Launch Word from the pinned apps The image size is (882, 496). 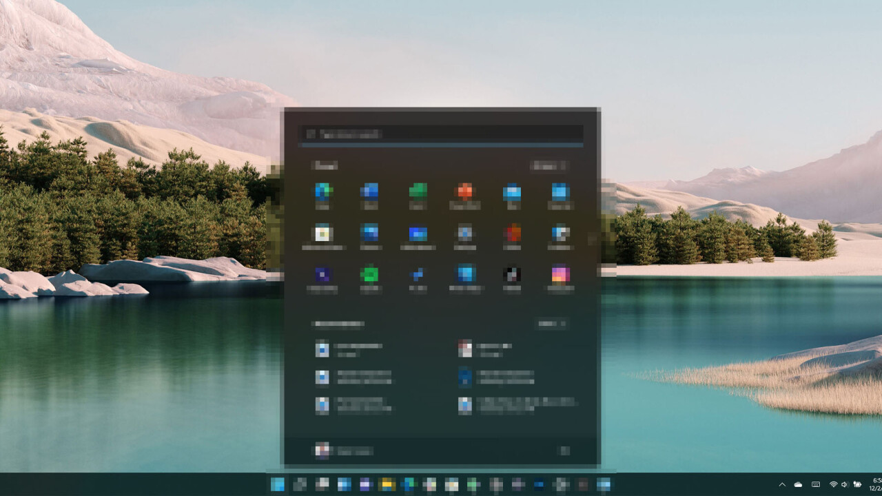(x=370, y=193)
